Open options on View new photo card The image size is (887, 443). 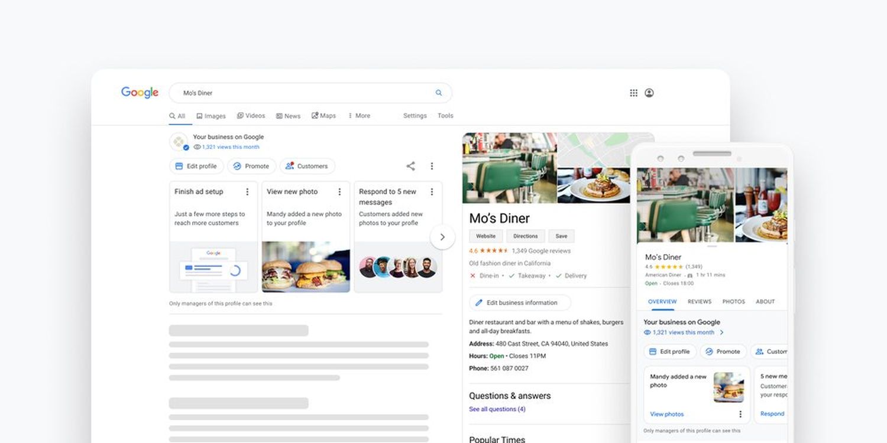point(339,192)
